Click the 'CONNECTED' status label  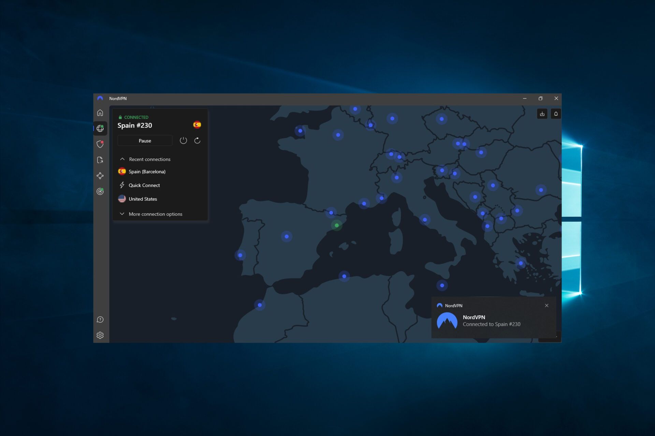pos(136,117)
